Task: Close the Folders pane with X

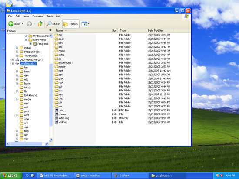Action: click(50, 30)
